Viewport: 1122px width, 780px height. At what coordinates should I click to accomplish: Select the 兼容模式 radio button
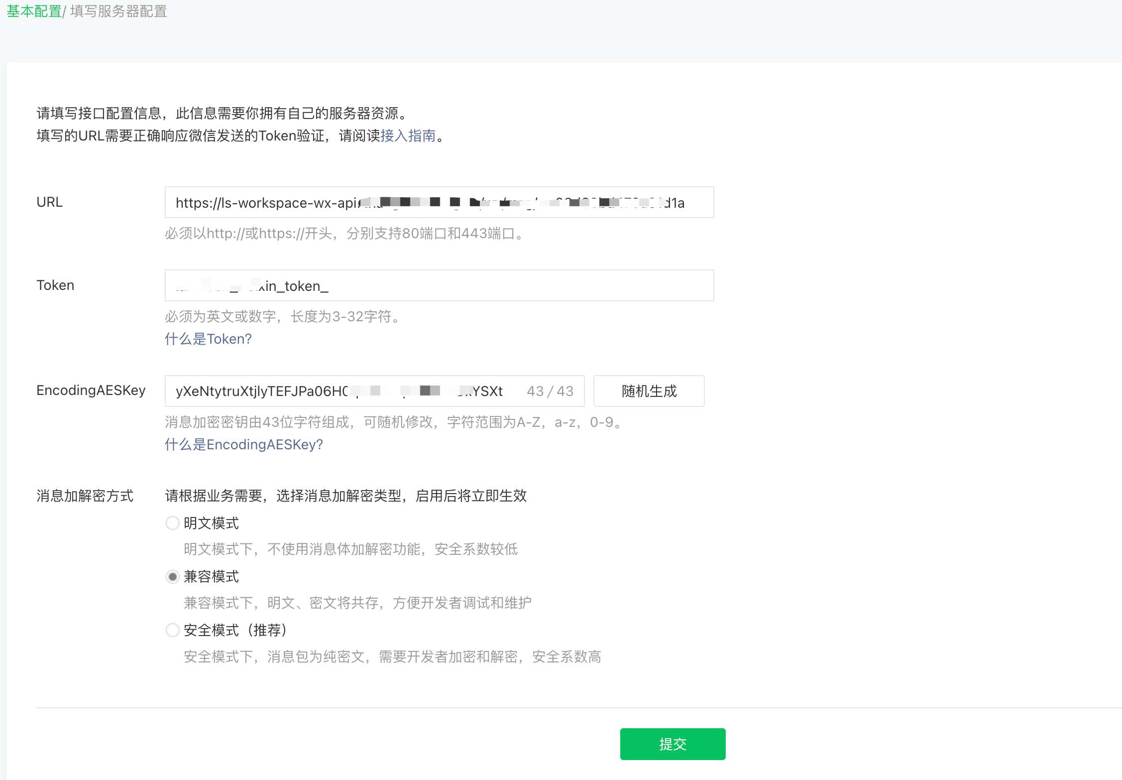pos(172,577)
